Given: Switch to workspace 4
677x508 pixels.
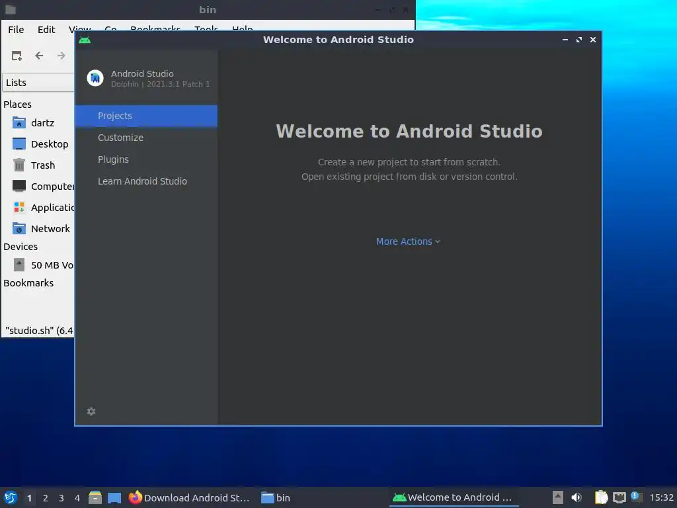Looking at the screenshot, I should click(77, 498).
